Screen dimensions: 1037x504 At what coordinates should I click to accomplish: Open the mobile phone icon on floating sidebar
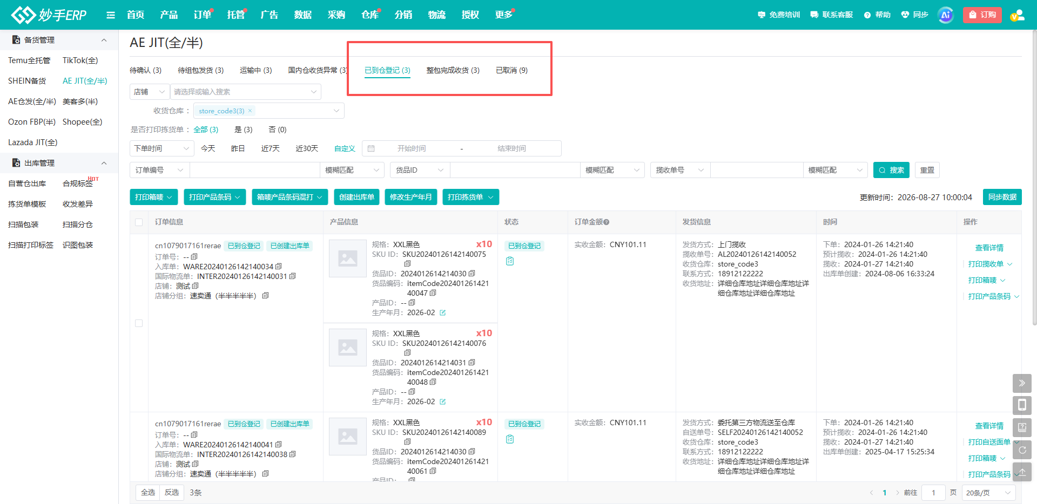pos(1022,405)
